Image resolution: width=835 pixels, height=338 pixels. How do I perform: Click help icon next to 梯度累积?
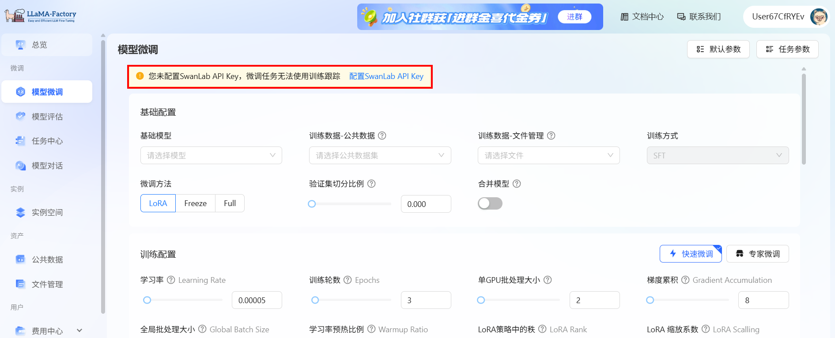685,280
